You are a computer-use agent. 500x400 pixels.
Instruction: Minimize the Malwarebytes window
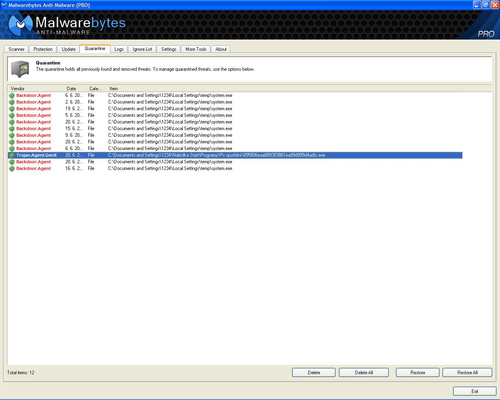point(477,5)
